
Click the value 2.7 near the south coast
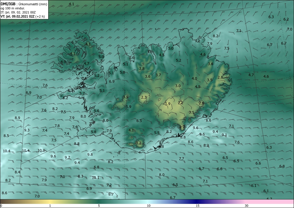[x=182, y=127]
